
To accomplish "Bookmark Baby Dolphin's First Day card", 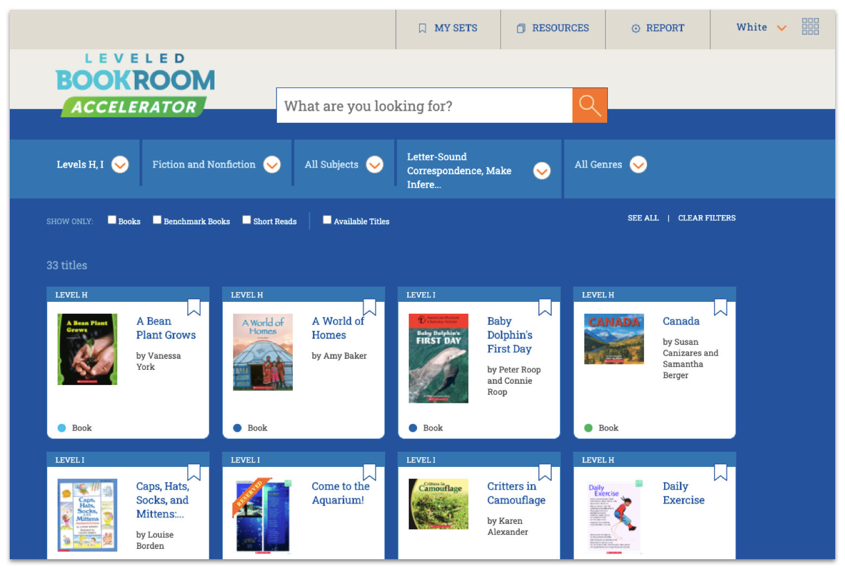I will pos(545,307).
